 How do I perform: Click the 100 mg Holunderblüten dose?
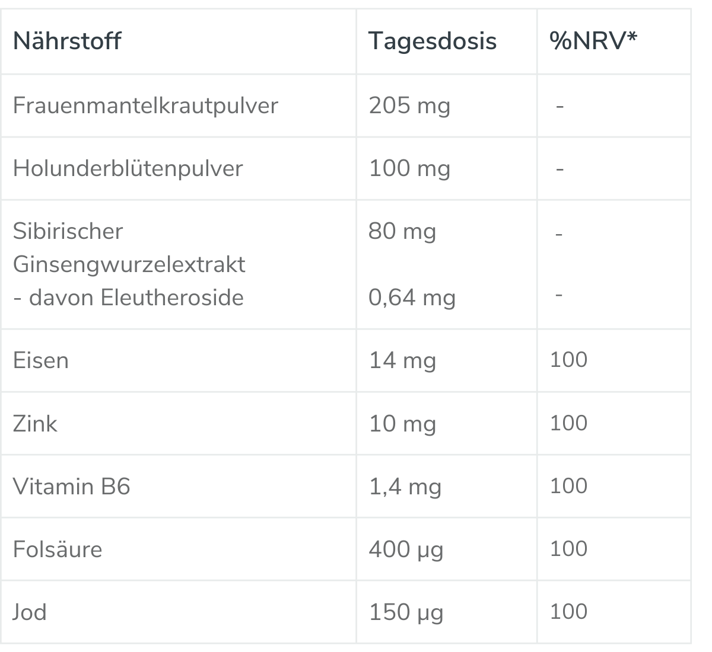[409, 169]
